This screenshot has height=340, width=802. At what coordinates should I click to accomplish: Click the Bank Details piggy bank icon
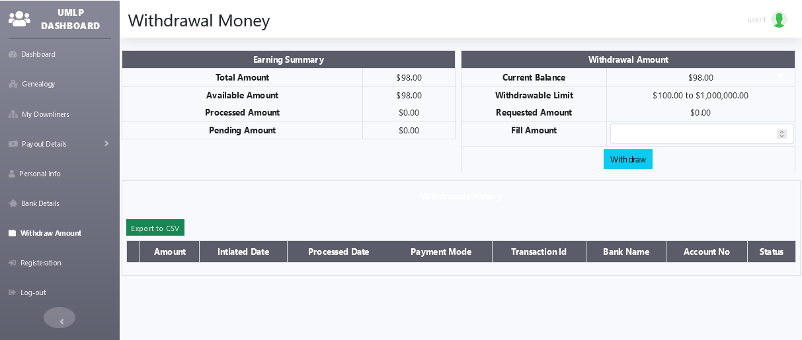point(13,203)
